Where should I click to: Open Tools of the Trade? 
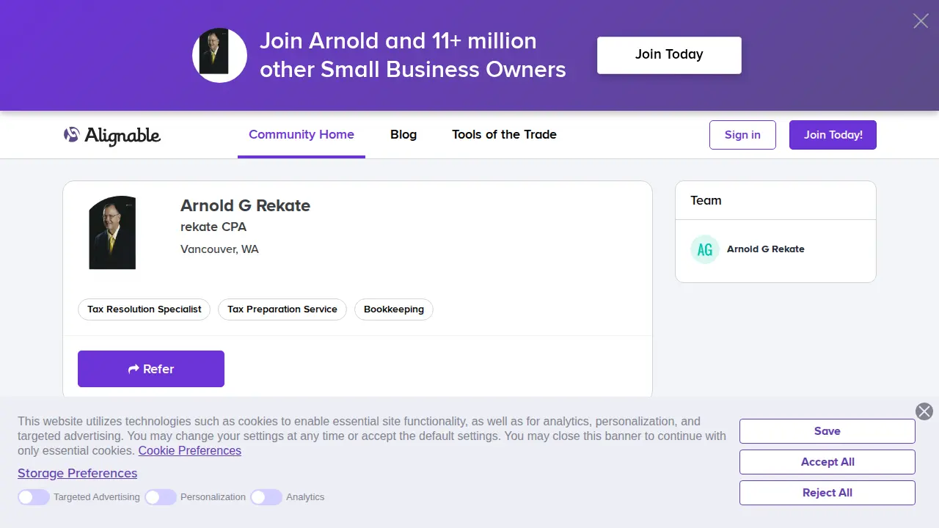click(x=504, y=135)
